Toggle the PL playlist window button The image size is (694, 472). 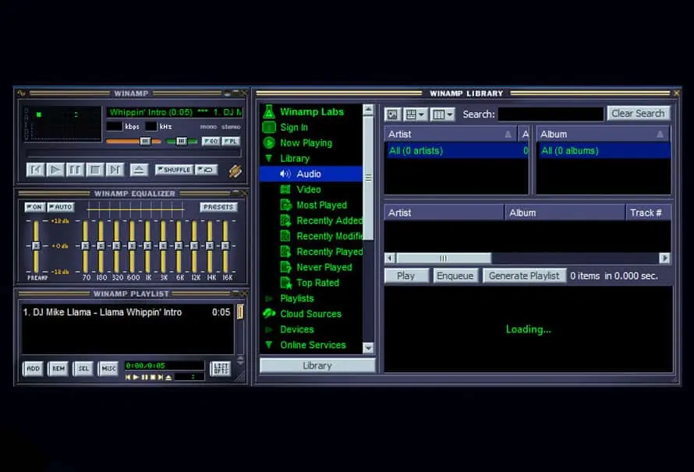(x=231, y=141)
